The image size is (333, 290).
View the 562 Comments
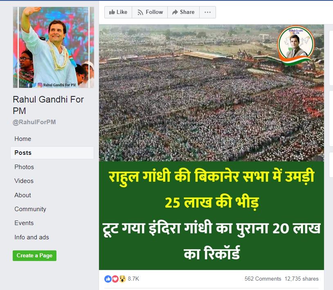263,279
